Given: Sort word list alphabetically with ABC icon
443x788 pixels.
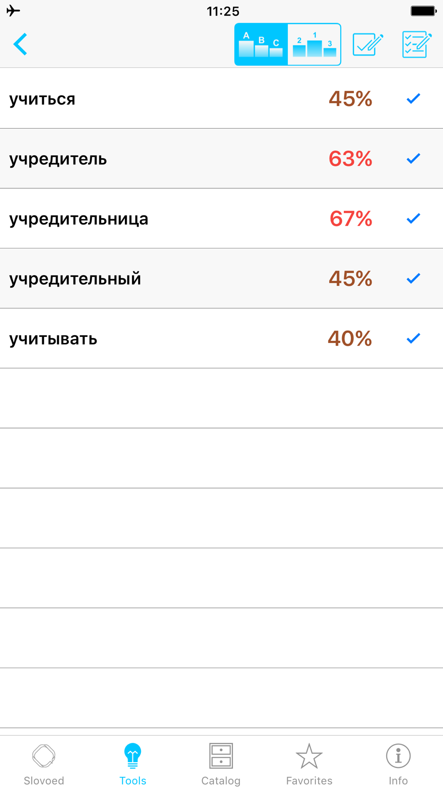Looking at the screenshot, I should pos(261,44).
